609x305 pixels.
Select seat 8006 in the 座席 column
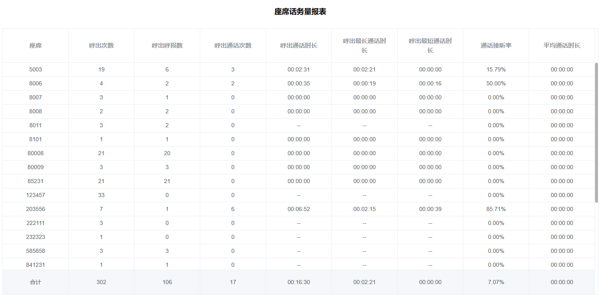[x=35, y=84]
